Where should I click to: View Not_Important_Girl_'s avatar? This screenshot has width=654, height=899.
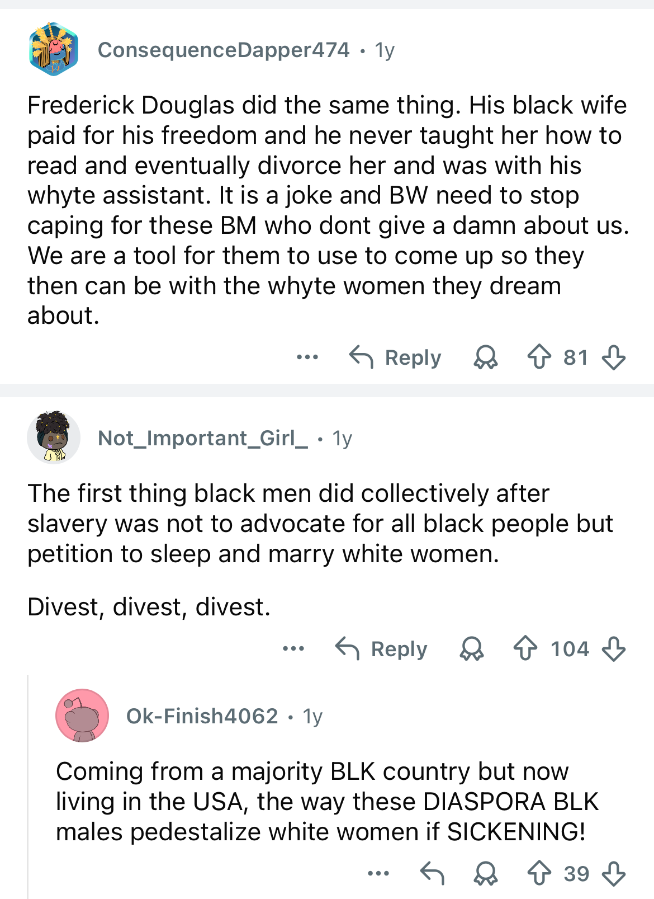click(x=54, y=438)
